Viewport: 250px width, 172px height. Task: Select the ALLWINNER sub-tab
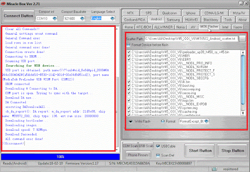(163, 27)
